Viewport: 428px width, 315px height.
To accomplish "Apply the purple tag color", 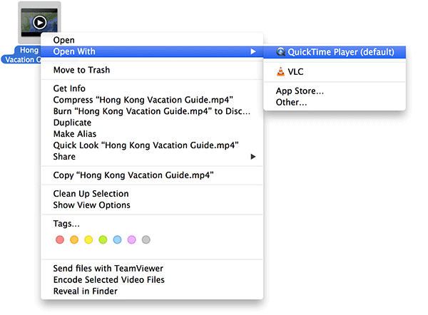I will click(131, 239).
